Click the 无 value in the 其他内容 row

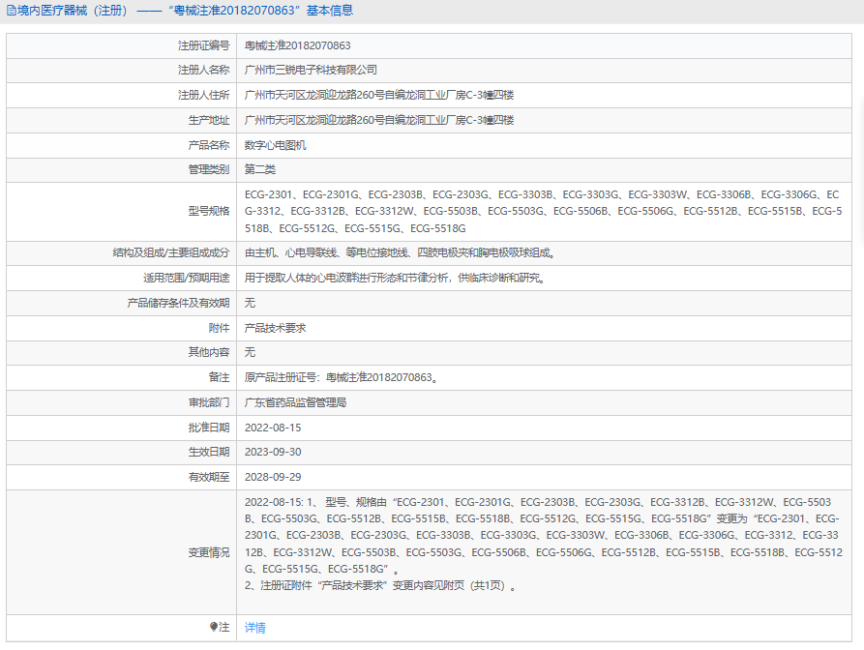coord(250,352)
